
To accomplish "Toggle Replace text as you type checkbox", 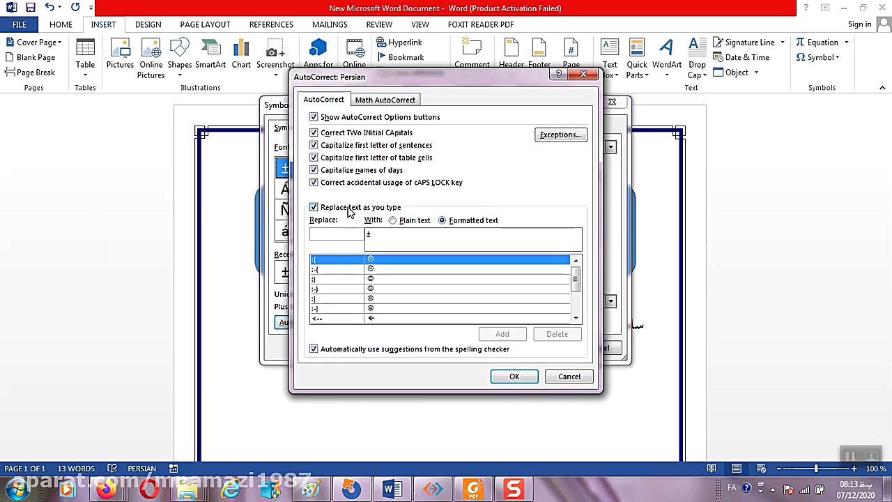I will [x=314, y=207].
